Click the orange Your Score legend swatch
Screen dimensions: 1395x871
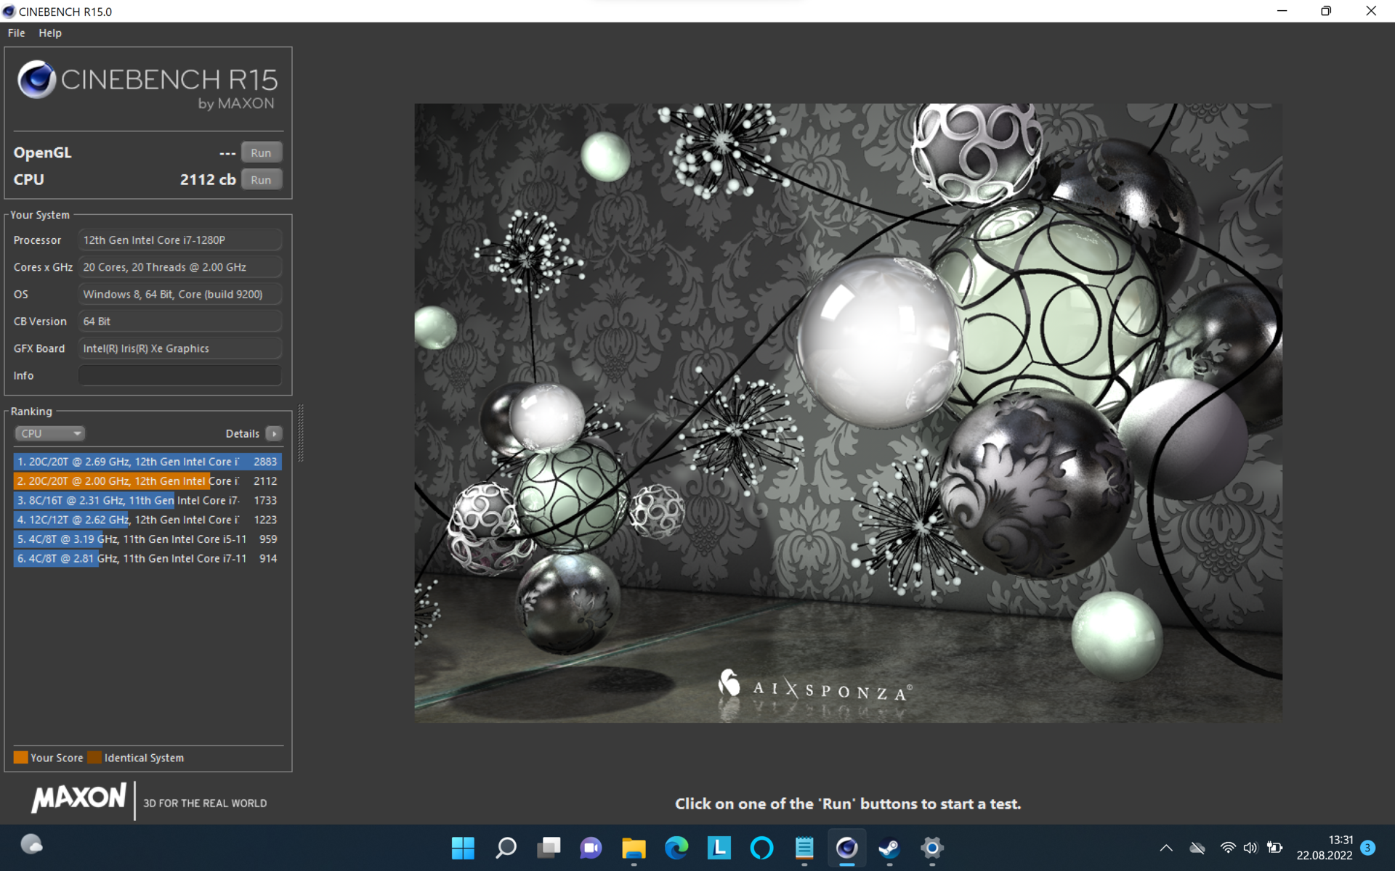pyautogui.click(x=20, y=757)
